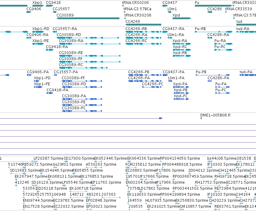Click the tud gene label
The height and width of the screenshot is (211, 256).
coord(239,22)
